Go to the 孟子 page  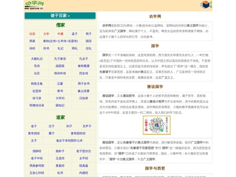pyautogui.click(x=74, y=34)
